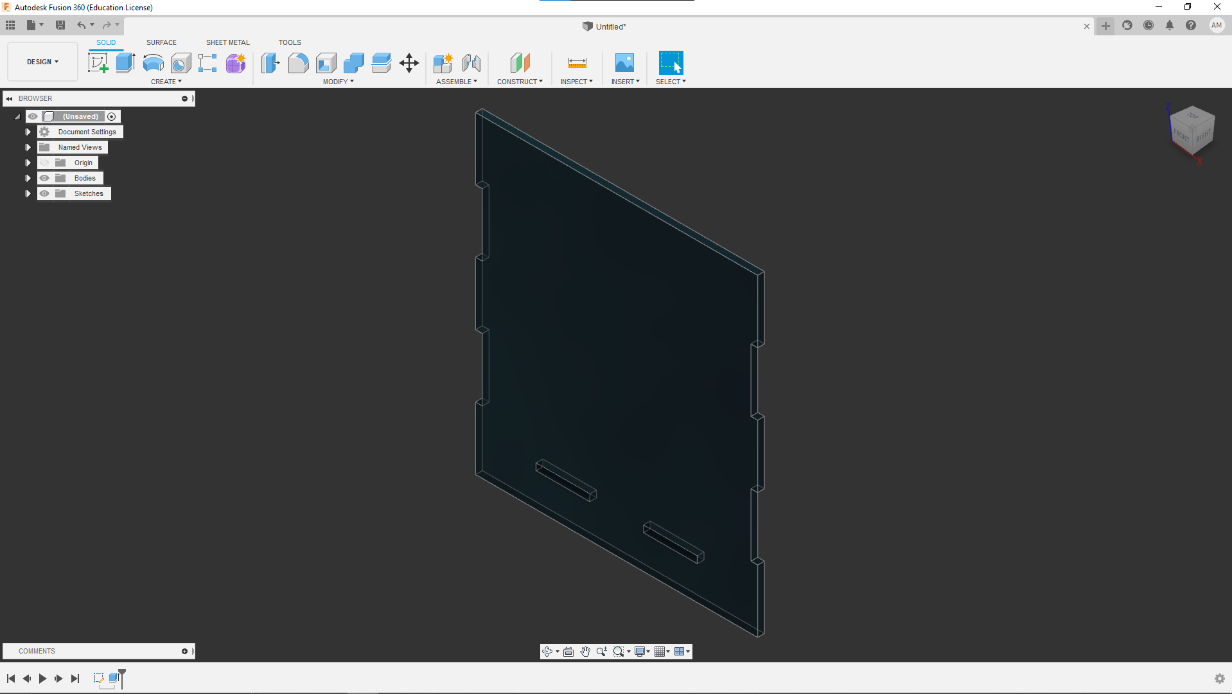
Task: Expand the Bodies node
Action: coord(28,178)
